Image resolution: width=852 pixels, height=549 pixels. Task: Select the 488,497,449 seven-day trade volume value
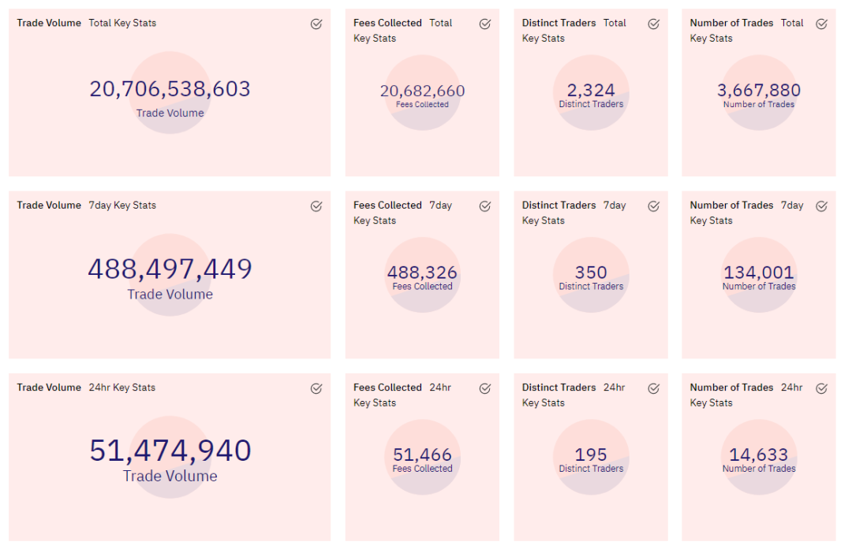click(x=170, y=269)
